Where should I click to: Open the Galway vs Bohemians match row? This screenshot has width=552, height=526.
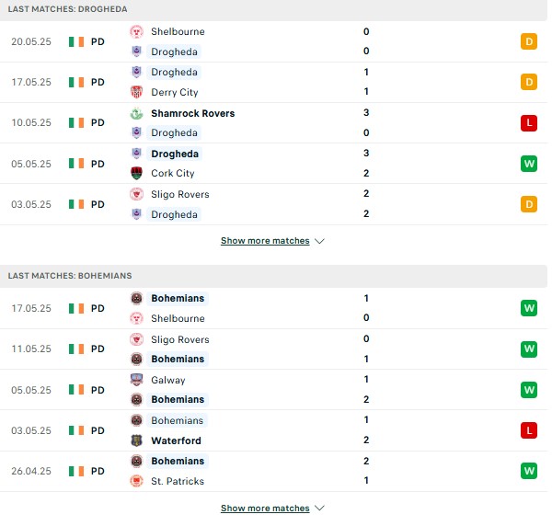[x=273, y=390]
